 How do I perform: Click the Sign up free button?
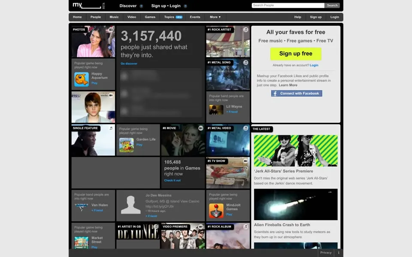point(296,54)
